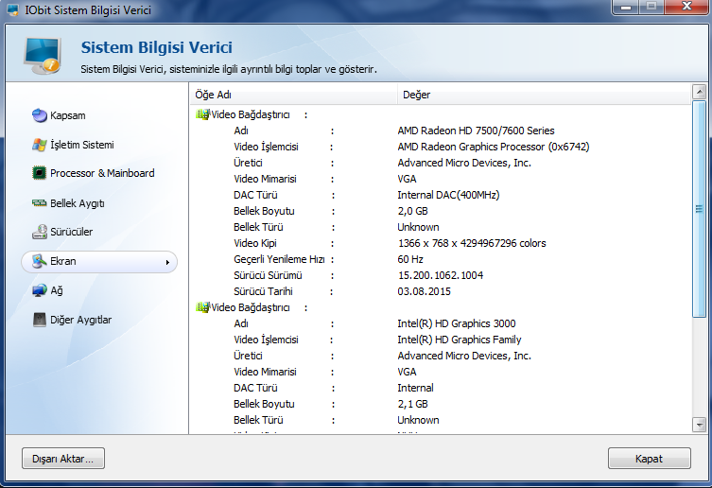Image resolution: width=712 pixels, height=488 pixels.
Task: Click the Sürücü Sürümü label
Action: click(x=268, y=275)
